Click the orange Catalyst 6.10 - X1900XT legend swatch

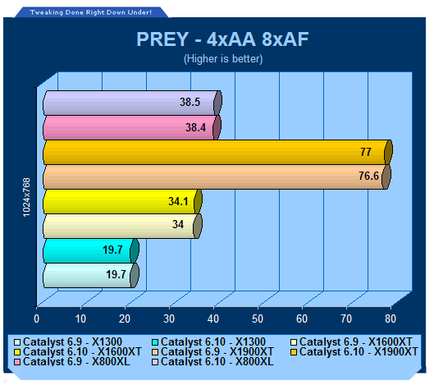click(294, 352)
